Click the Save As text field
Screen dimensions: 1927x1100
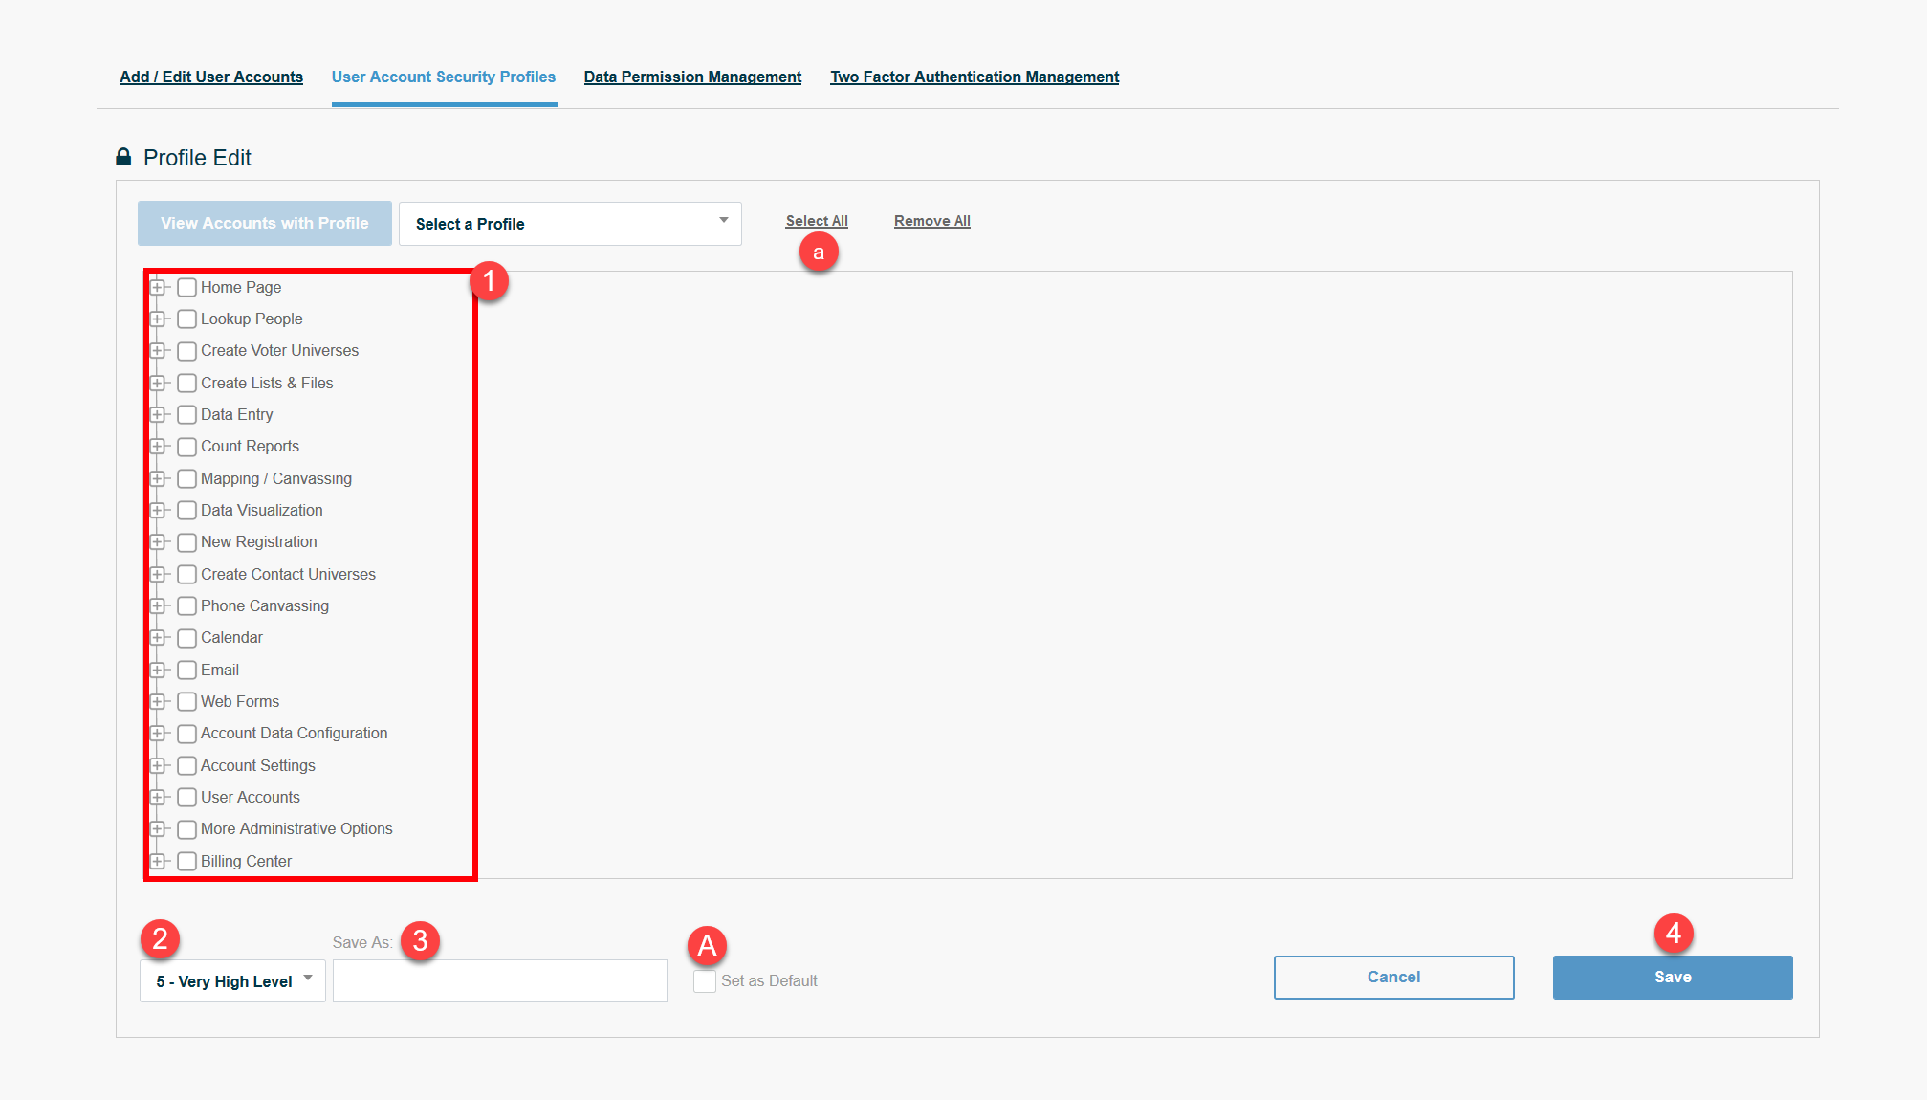[x=499, y=979]
